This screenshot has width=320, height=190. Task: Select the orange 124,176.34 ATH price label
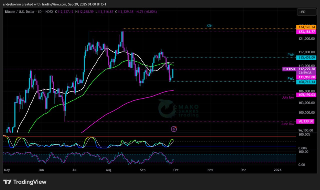pos(306,27)
